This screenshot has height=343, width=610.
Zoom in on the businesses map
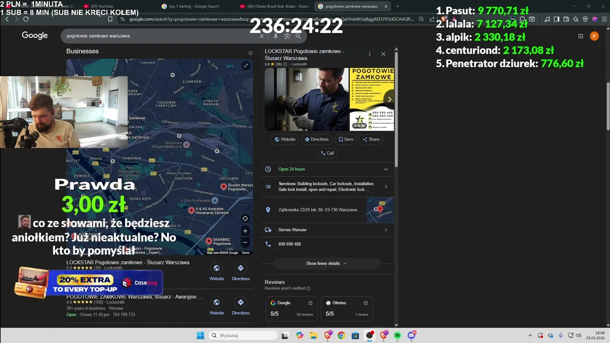tap(245, 231)
